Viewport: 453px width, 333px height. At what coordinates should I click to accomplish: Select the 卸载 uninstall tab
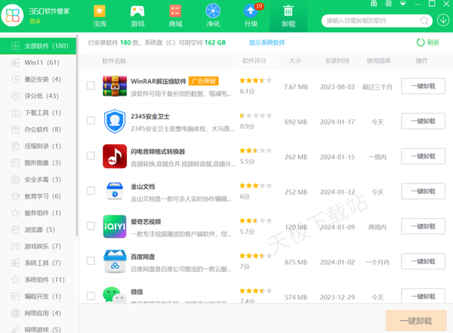(288, 16)
